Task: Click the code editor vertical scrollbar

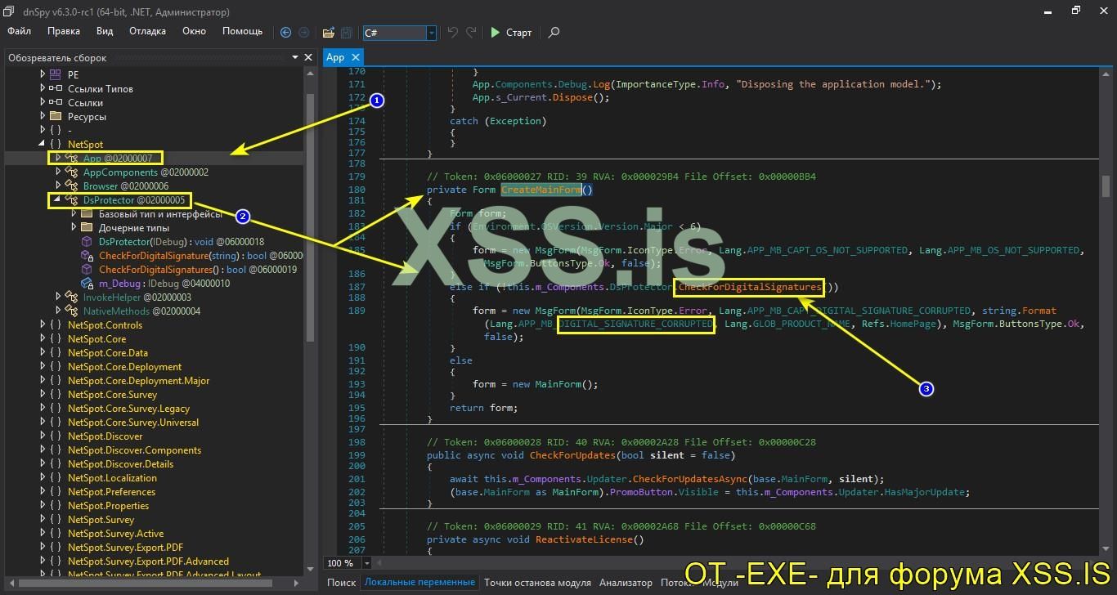Action: 1106,186
